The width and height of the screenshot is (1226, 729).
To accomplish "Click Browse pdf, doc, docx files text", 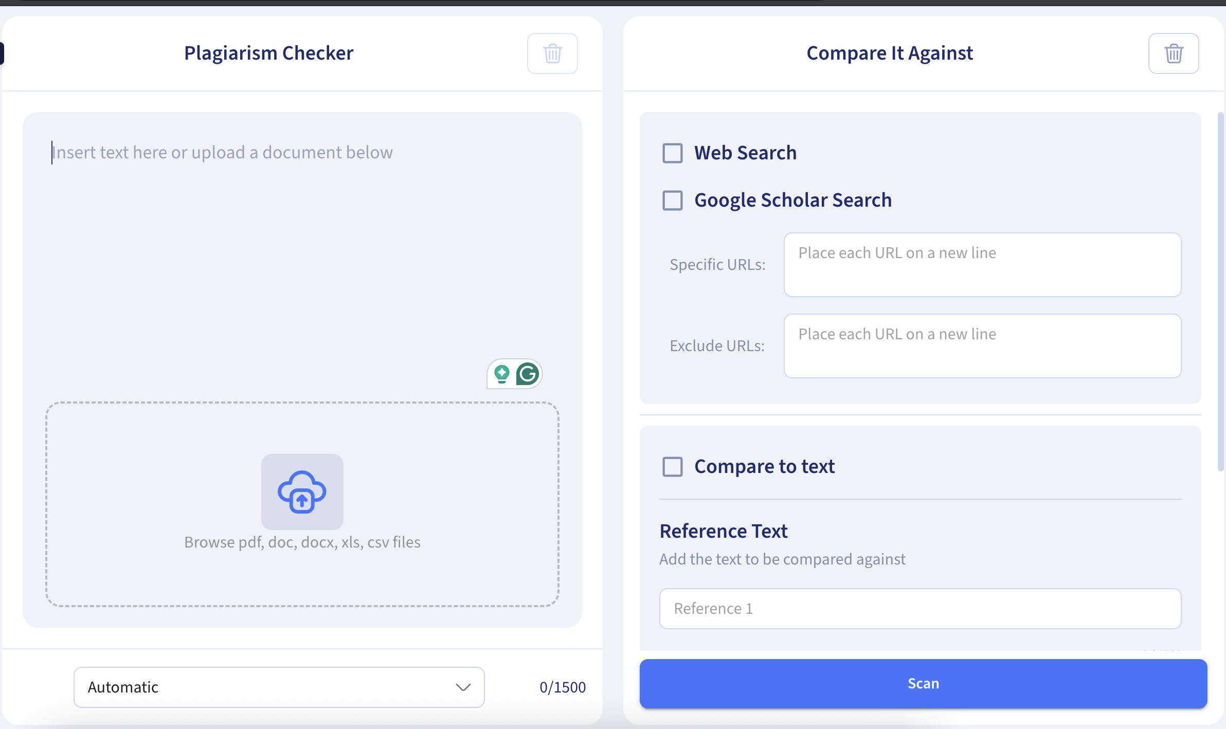I will [x=302, y=541].
